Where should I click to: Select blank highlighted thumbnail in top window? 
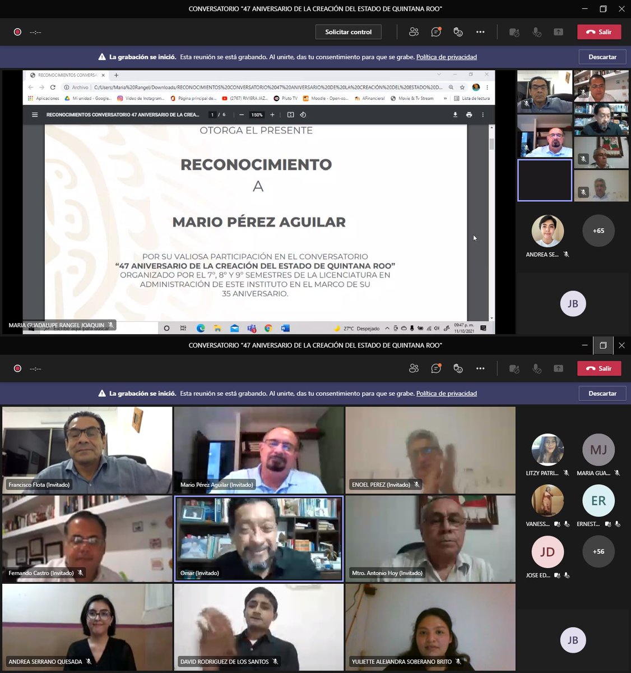(545, 180)
